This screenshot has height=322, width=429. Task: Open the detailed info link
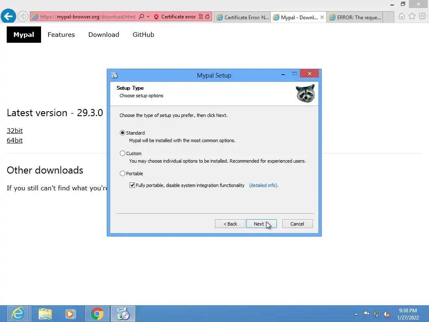point(264,185)
